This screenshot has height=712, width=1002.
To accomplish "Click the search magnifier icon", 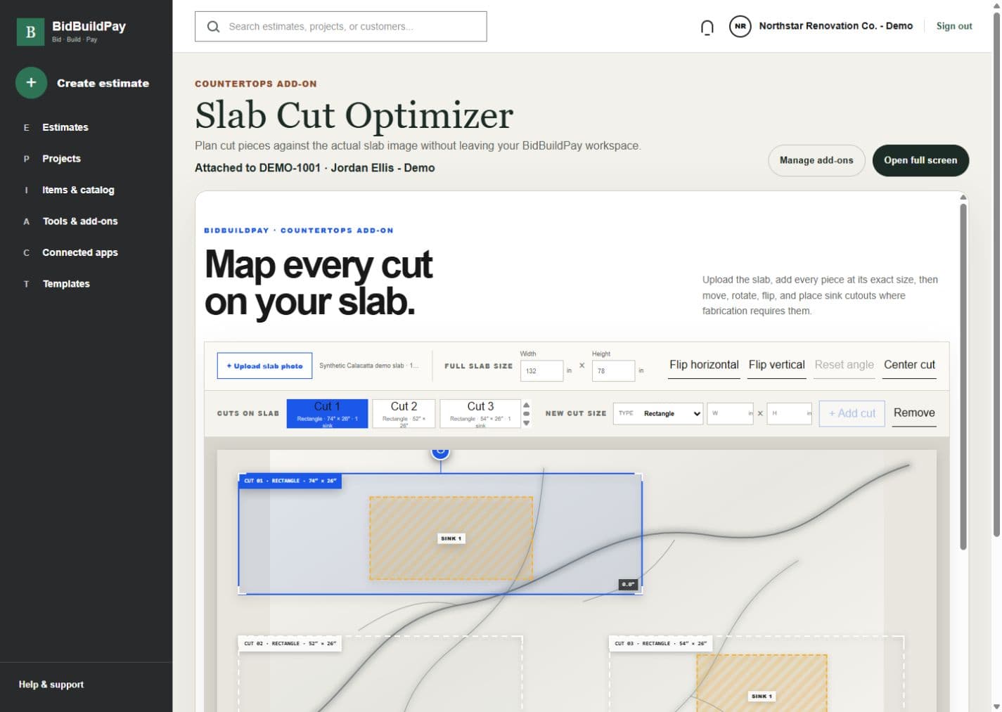I will [x=213, y=27].
